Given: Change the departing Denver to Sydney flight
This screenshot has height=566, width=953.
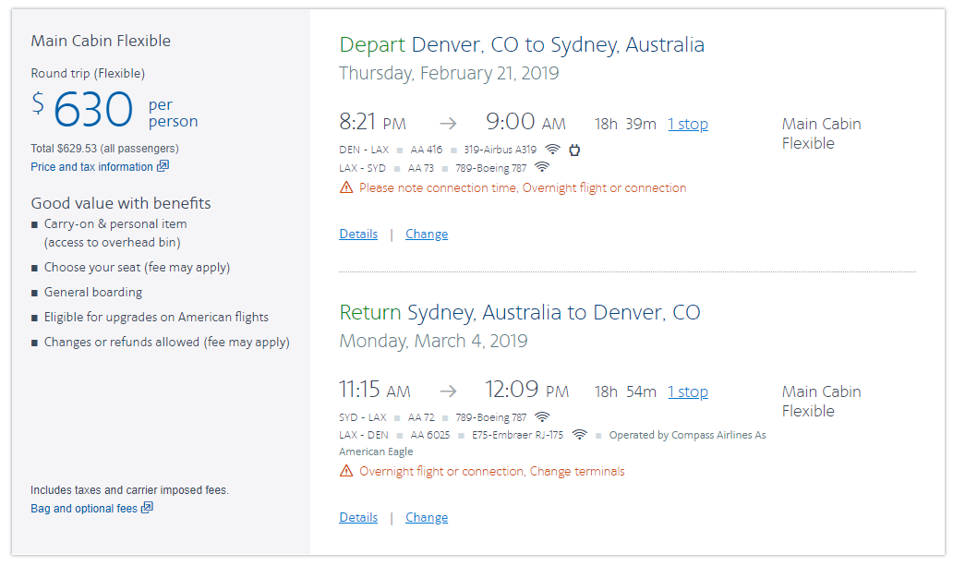Looking at the screenshot, I should [x=427, y=234].
